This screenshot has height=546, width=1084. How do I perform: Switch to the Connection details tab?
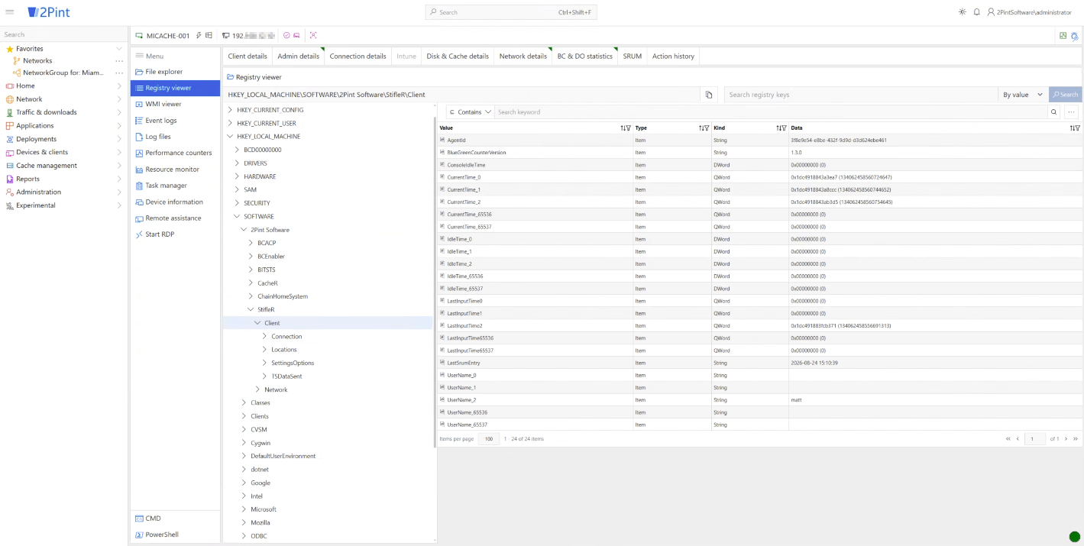click(x=358, y=57)
